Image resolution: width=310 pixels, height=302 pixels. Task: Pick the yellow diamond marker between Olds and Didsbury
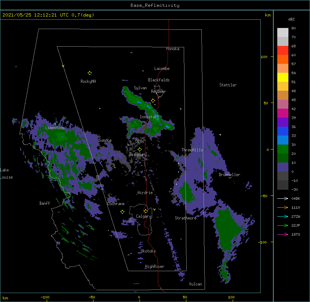pos(140,150)
